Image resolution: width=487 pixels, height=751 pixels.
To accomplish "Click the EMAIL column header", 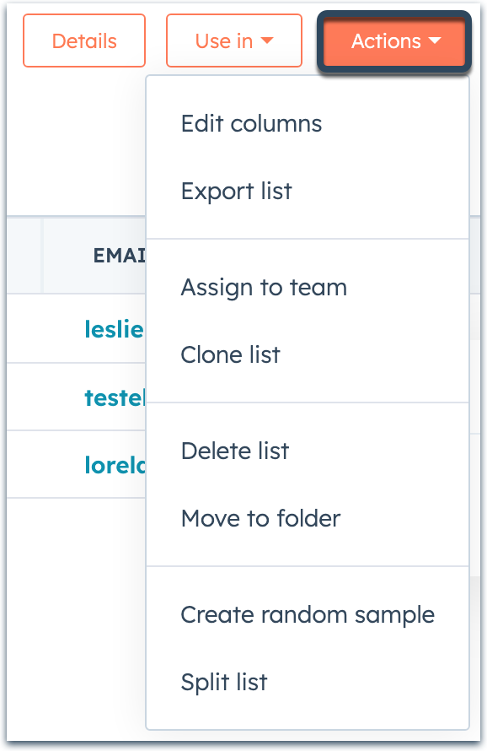I will click(x=118, y=255).
